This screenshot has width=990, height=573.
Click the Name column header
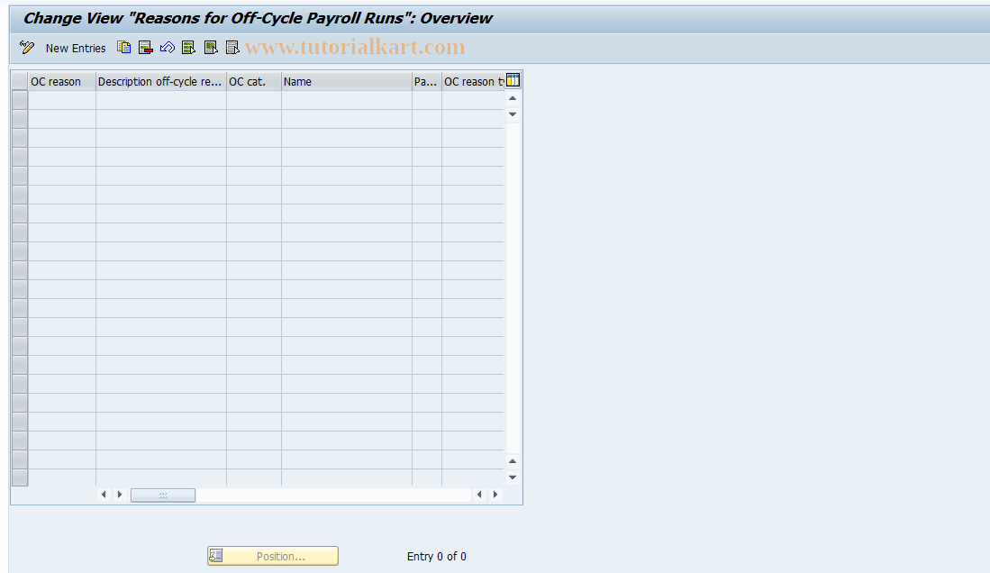(347, 81)
